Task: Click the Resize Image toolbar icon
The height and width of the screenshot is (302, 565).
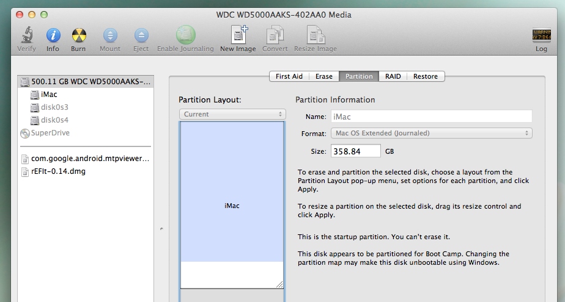Action: [x=316, y=36]
